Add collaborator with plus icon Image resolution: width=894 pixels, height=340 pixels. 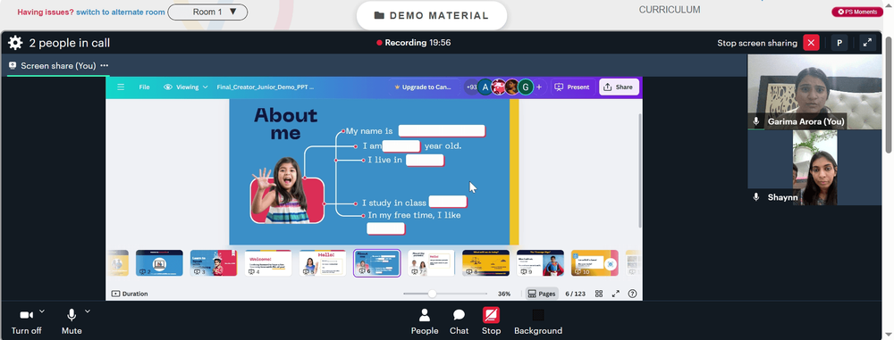click(539, 87)
